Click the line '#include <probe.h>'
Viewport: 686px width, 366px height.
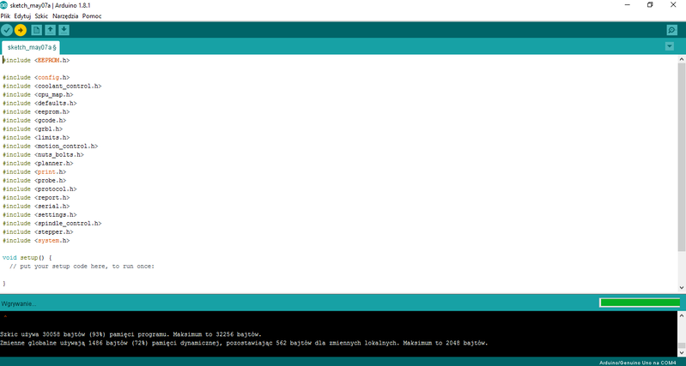click(x=34, y=180)
